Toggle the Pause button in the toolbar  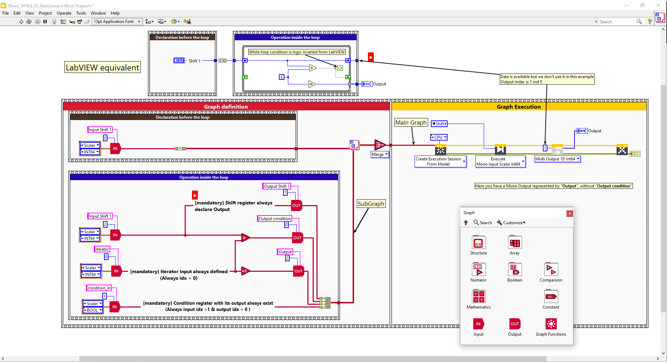pyautogui.click(x=45, y=22)
